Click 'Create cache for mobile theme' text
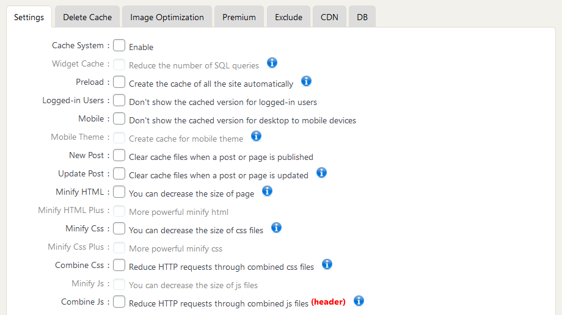This screenshot has width=562, height=315. click(186, 139)
